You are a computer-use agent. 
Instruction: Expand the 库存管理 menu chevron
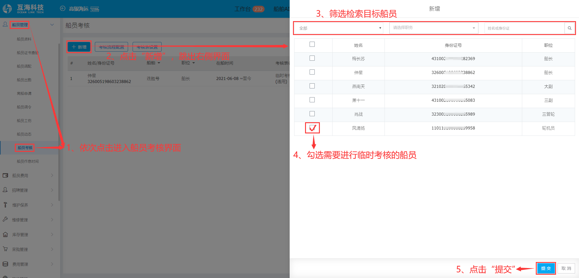coord(52,235)
